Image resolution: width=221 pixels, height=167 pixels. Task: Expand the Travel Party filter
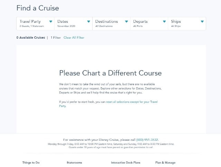pos(35,23)
